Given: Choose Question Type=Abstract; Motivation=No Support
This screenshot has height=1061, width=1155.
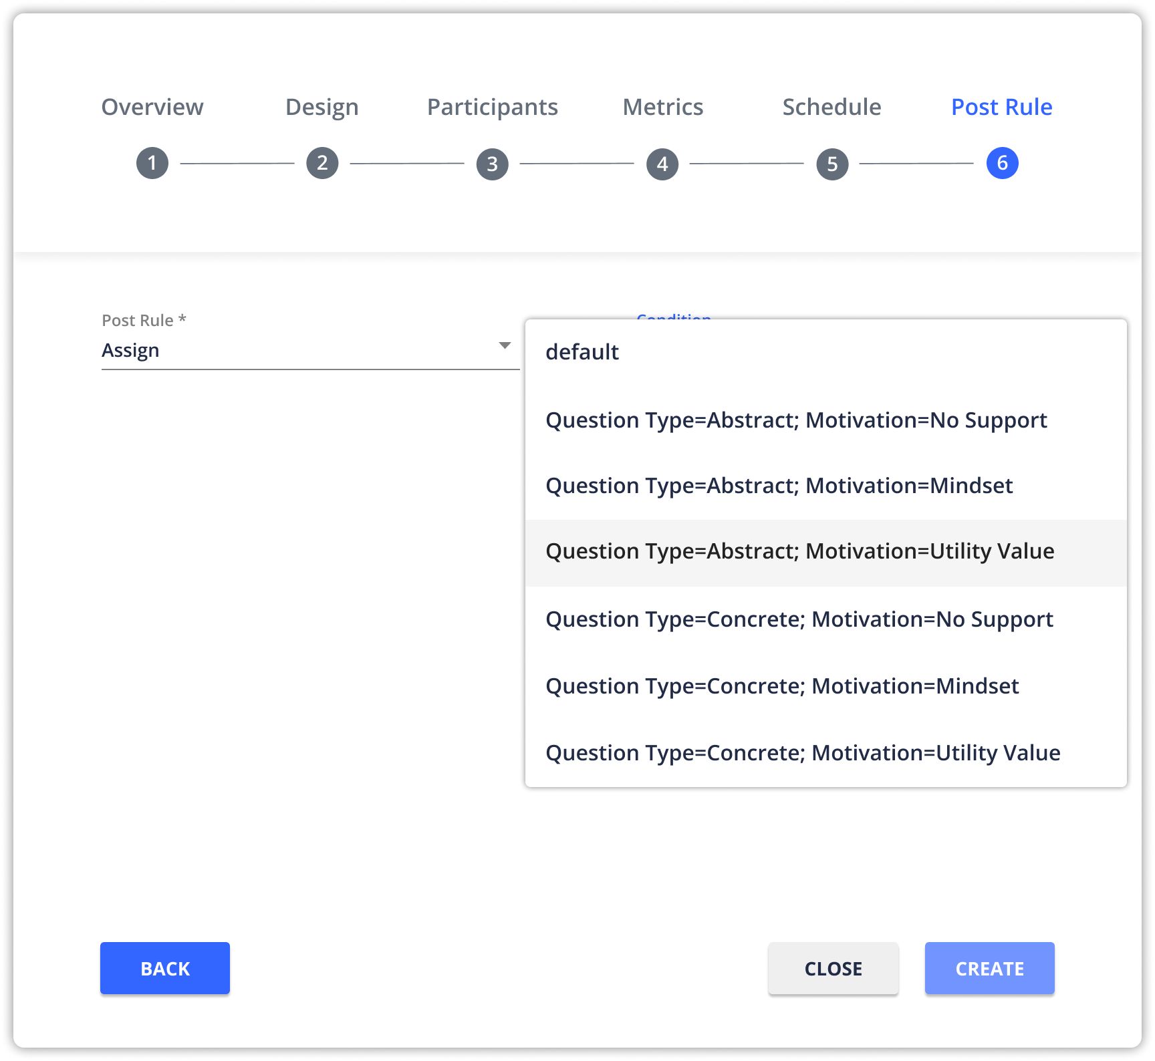Looking at the screenshot, I should [796, 420].
